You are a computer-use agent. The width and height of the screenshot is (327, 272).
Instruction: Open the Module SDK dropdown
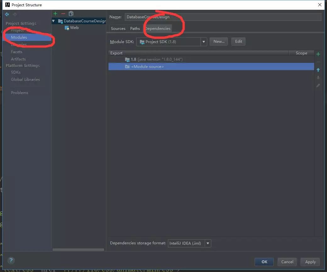tap(203, 42)
